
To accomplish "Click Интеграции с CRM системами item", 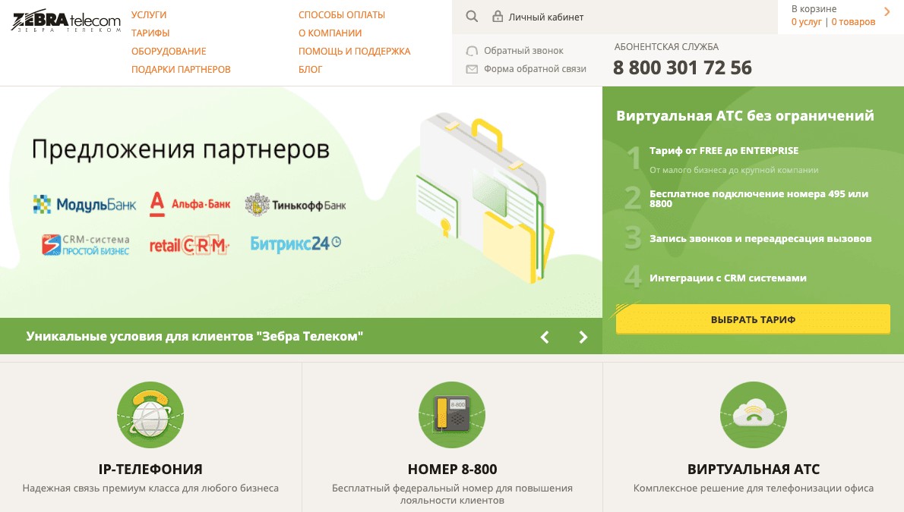I will [729, 278].
